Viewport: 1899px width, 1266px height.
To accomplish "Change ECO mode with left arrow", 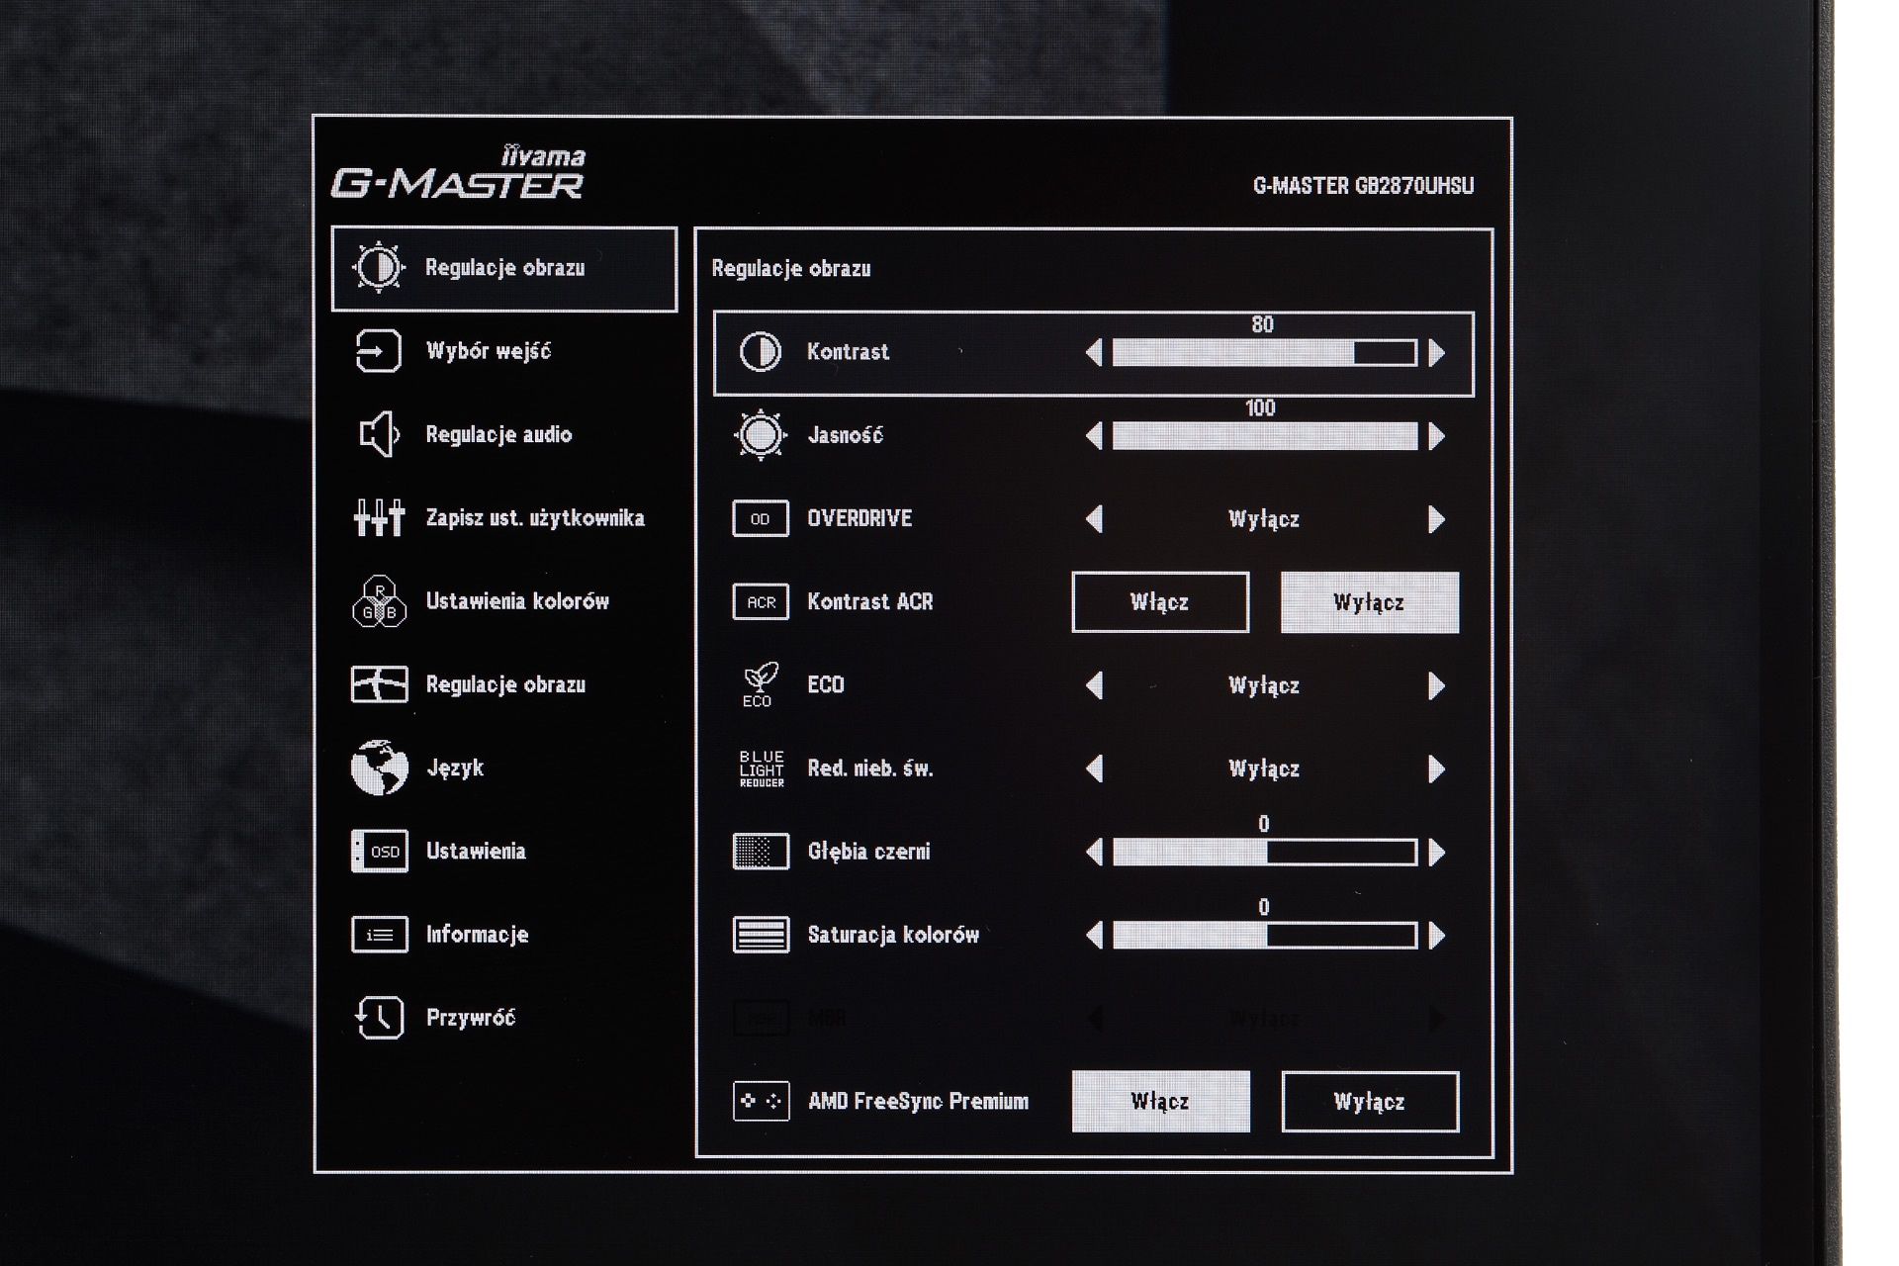I will pos(1094,685).
